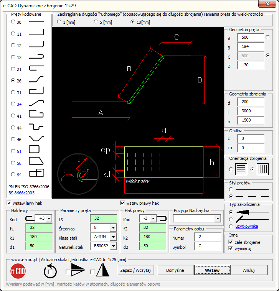Click the BS 8666:2005 standard link
Screen dimensions: 279x291
[21, 193]
